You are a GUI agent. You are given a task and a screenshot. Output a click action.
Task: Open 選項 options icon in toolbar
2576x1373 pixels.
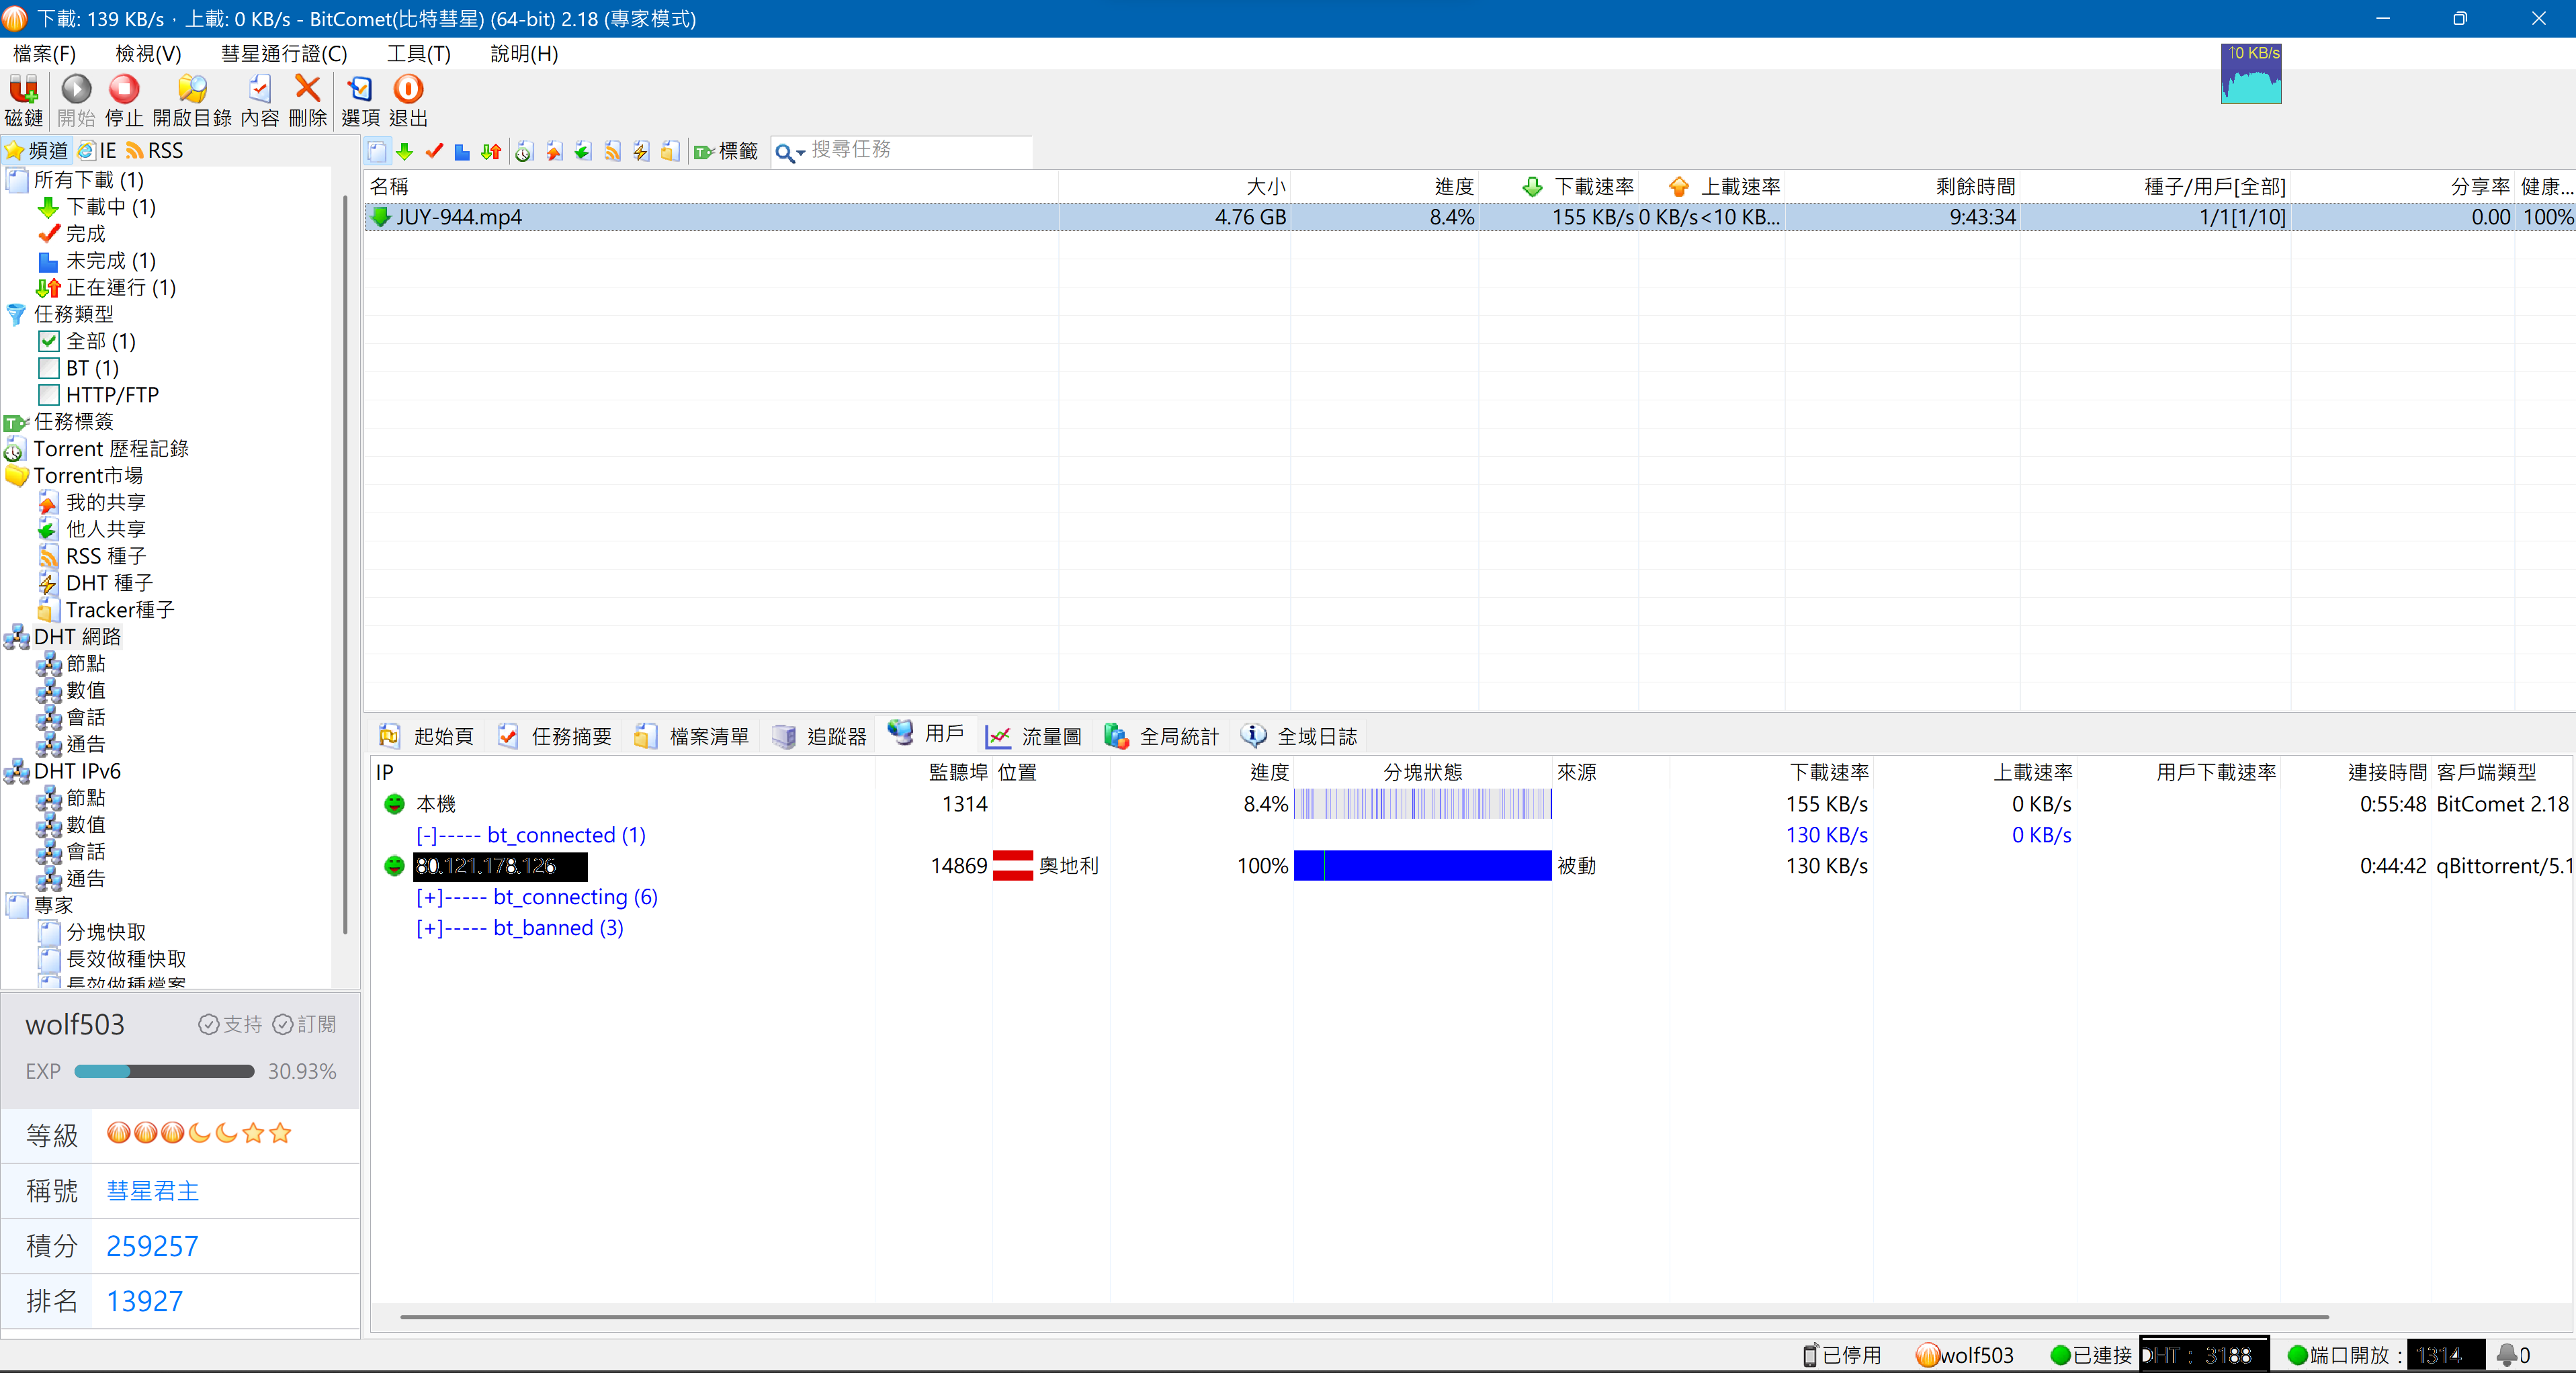click(x=359, y=90)
